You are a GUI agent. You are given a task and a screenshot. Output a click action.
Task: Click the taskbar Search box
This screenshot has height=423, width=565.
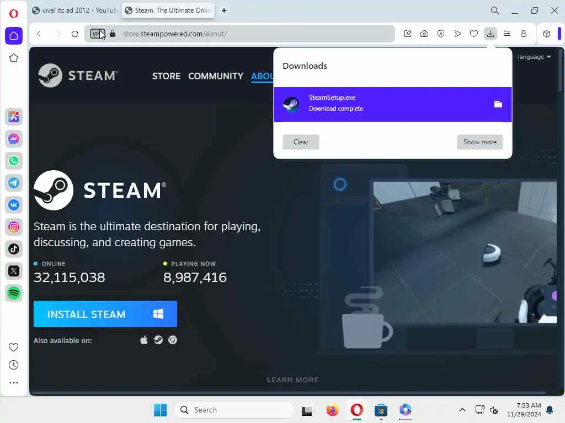pos(234,410)
